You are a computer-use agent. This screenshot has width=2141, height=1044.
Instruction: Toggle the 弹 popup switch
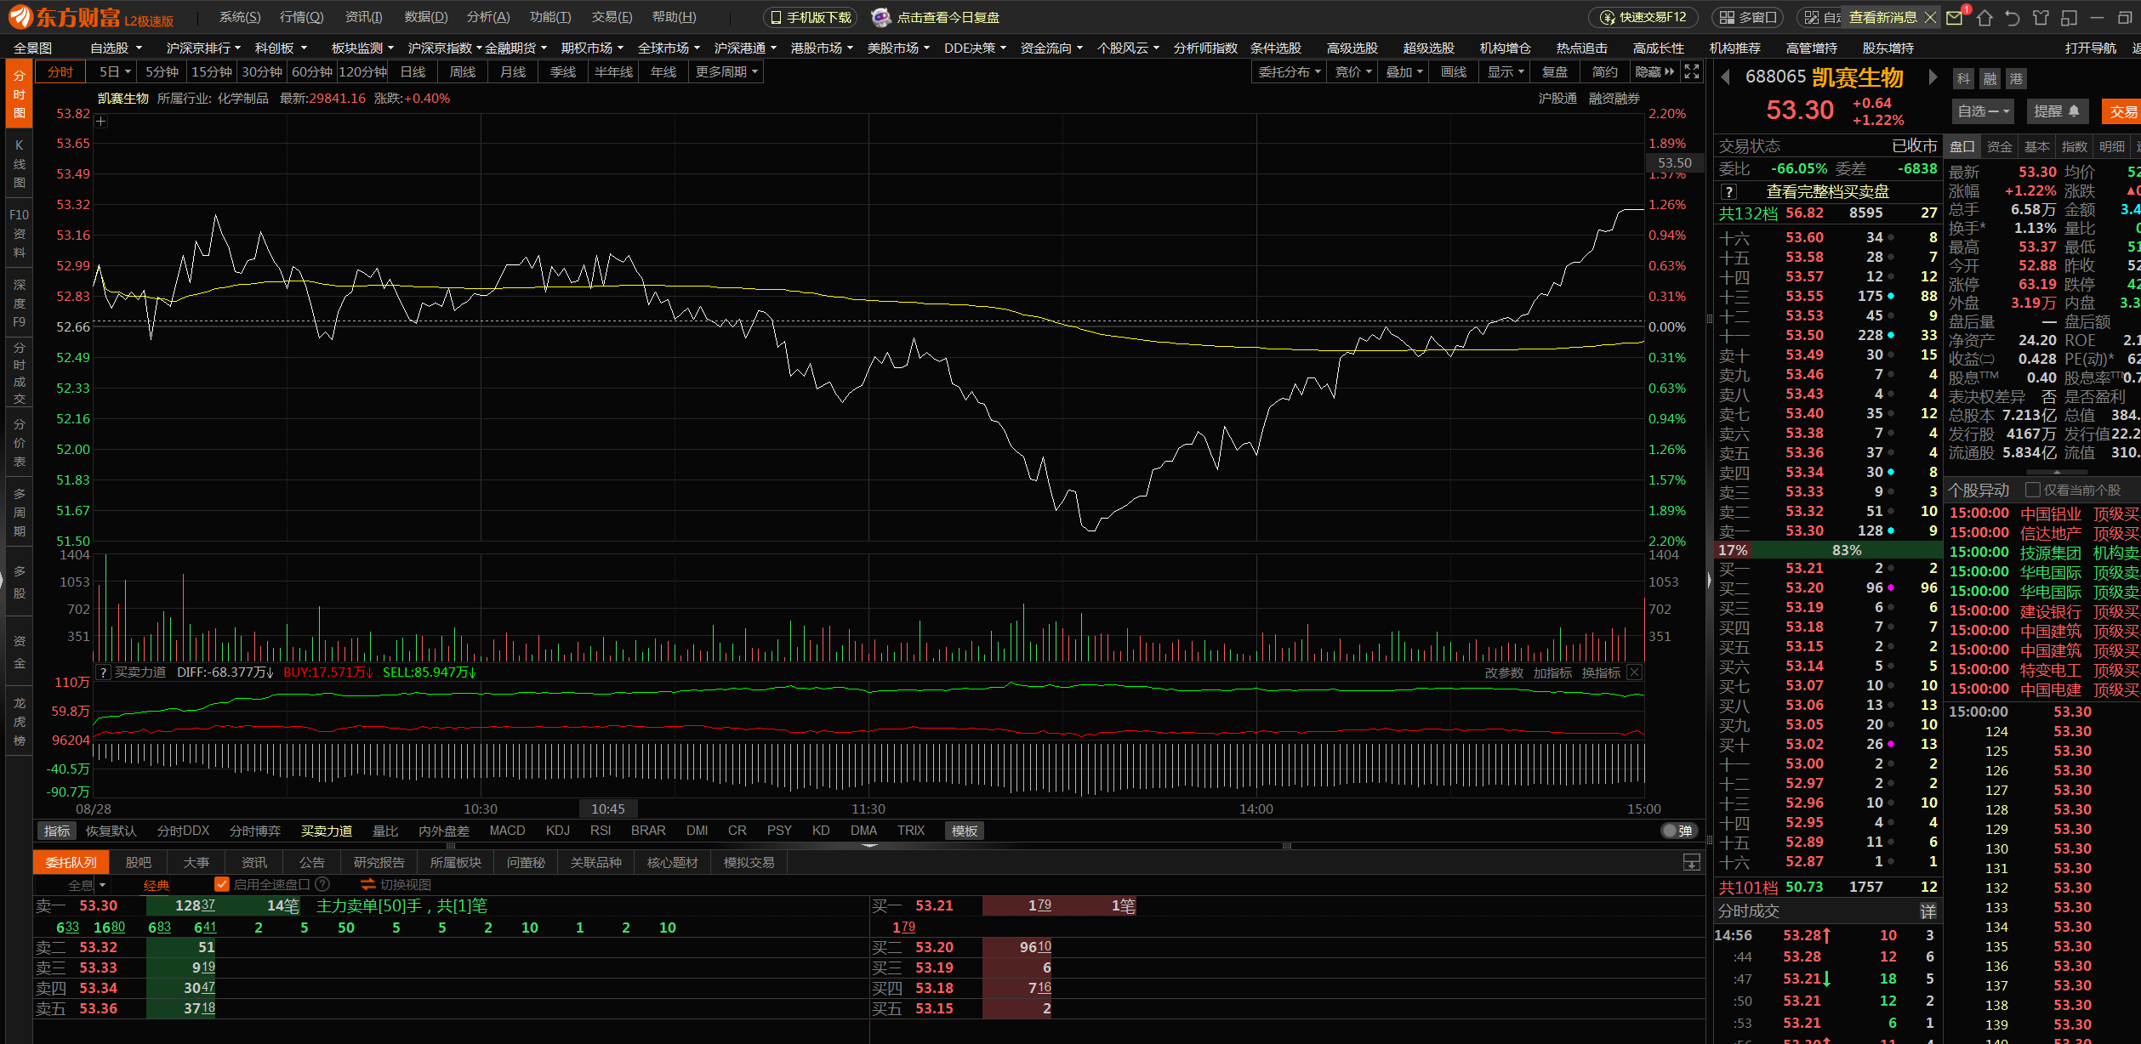(x=1679, y=831)
